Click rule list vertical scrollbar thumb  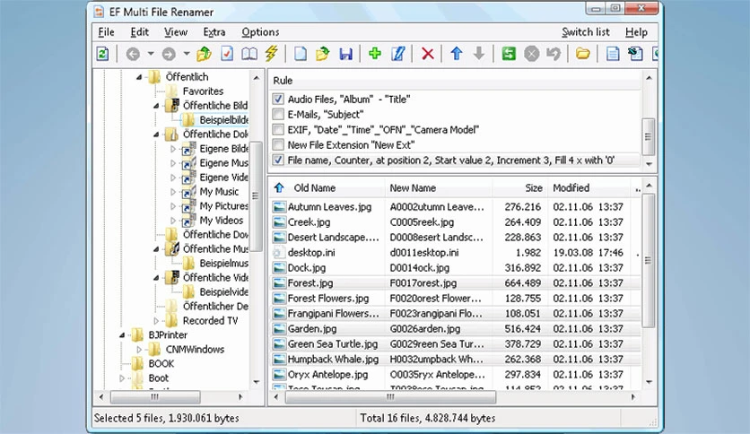[x=648, y=136]
